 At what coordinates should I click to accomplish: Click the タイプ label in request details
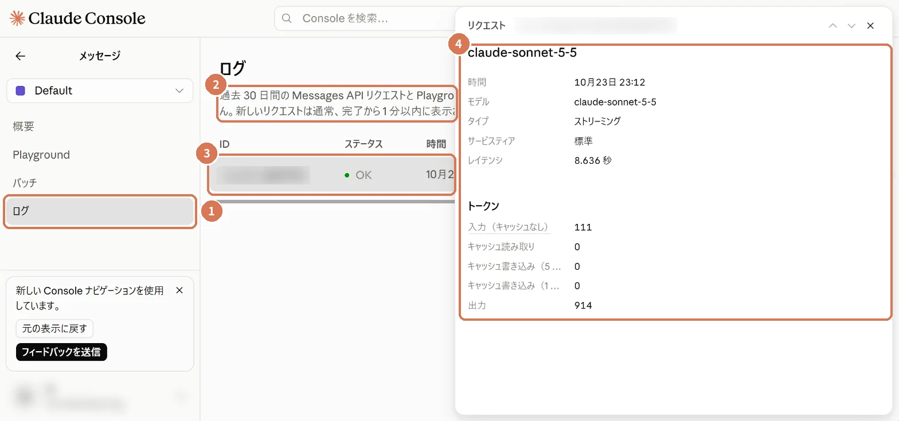click(478, 121)
